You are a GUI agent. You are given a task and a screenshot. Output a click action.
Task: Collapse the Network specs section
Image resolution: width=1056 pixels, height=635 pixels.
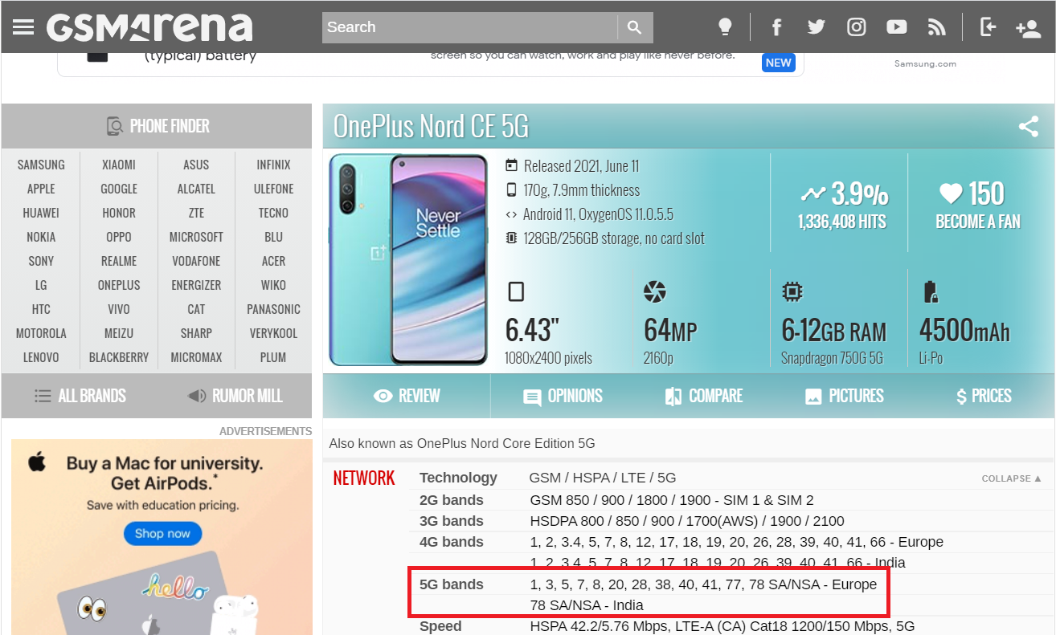click(1012, 478)
